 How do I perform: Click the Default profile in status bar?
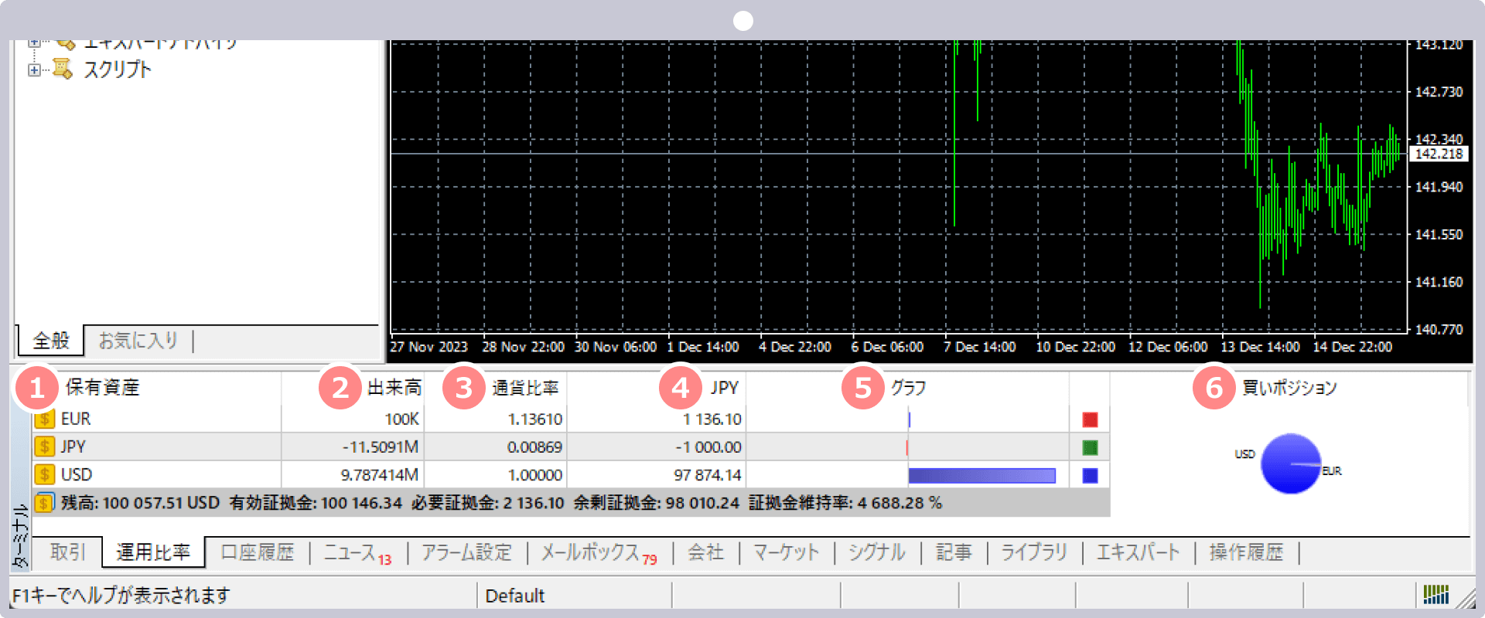tap(515, 596)
